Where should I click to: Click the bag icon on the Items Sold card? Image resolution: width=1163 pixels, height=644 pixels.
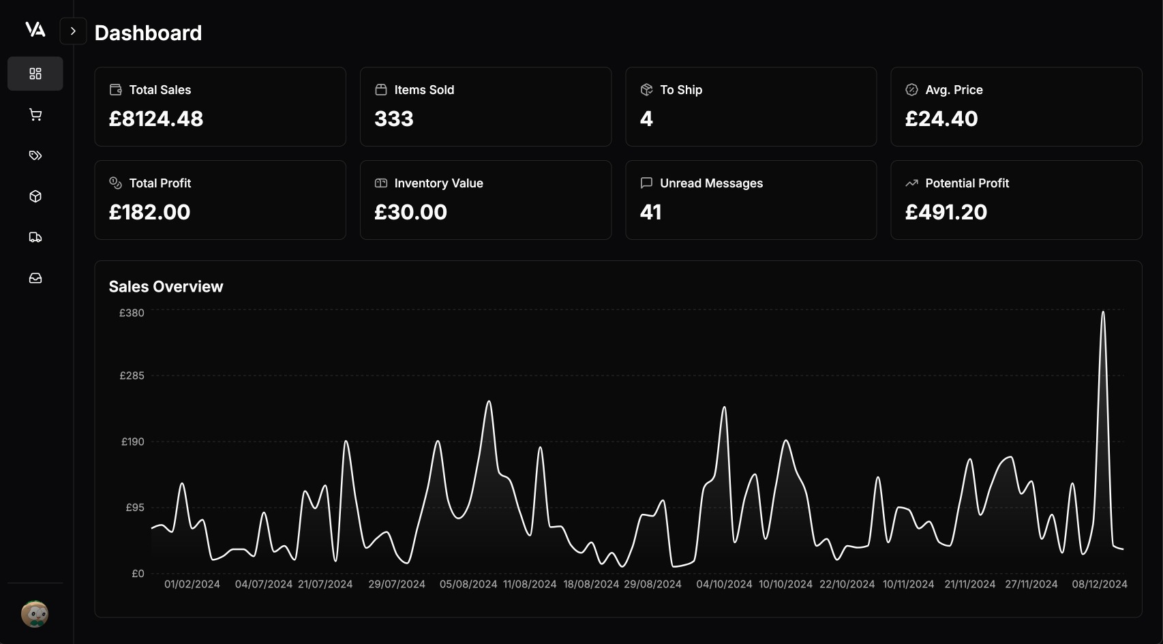(x=380, y=89)
